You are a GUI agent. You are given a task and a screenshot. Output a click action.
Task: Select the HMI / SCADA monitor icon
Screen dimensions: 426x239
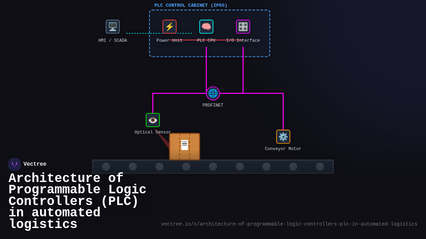coord(113,26)
